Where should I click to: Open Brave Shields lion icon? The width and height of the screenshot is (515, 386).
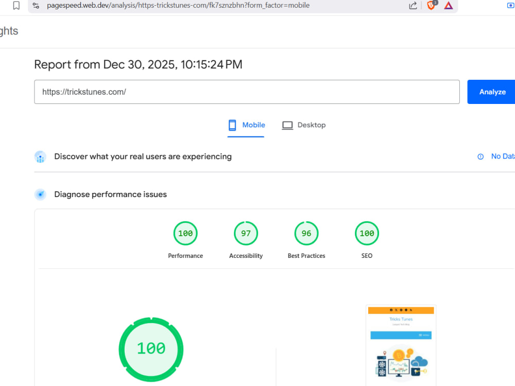click(x=432, y=5)
